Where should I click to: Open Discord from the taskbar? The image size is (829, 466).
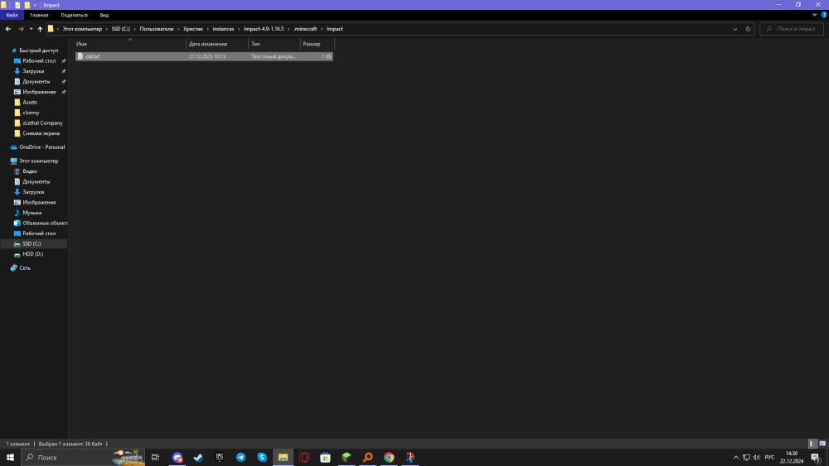tap(177, 458)
